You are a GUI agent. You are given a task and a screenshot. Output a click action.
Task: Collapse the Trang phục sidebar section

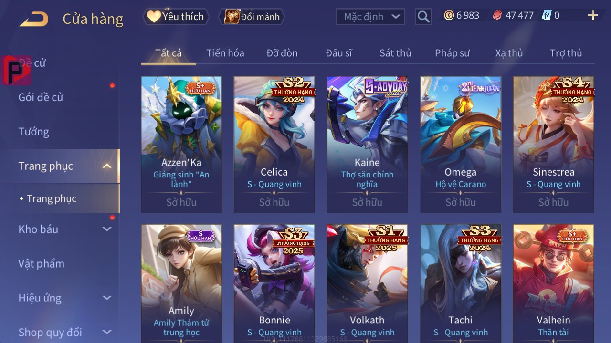107,166
